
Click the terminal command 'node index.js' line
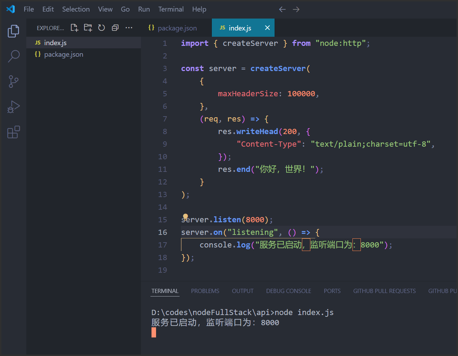pyautogui.click(x=242, y=312)
